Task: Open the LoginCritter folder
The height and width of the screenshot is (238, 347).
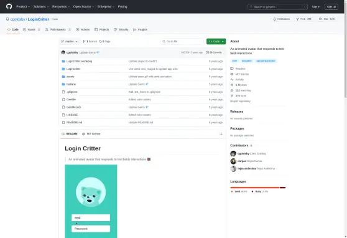Action: click(73, 69)
